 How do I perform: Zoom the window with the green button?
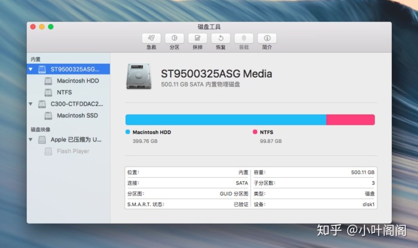click(x=51, y=27)
